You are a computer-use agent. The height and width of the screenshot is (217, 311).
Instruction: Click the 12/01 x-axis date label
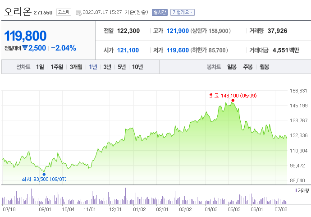[115, 209]
